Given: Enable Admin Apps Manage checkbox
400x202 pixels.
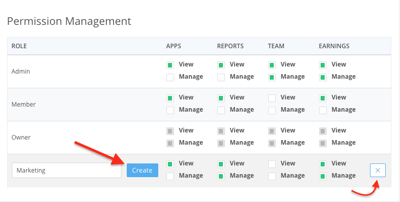Looking at the screenshot, I should [170, 77].
